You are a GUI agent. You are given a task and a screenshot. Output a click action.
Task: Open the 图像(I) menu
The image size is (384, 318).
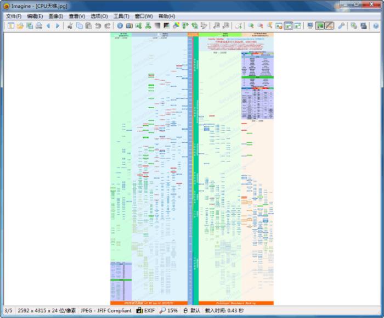pos(56,16)
